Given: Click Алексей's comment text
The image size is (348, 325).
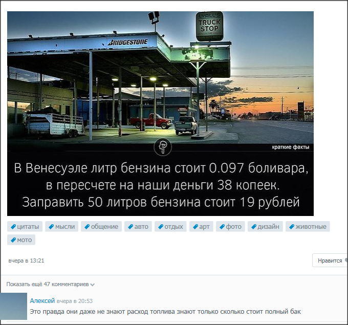Looking at the screenshot, I should [x=165, y=311].
